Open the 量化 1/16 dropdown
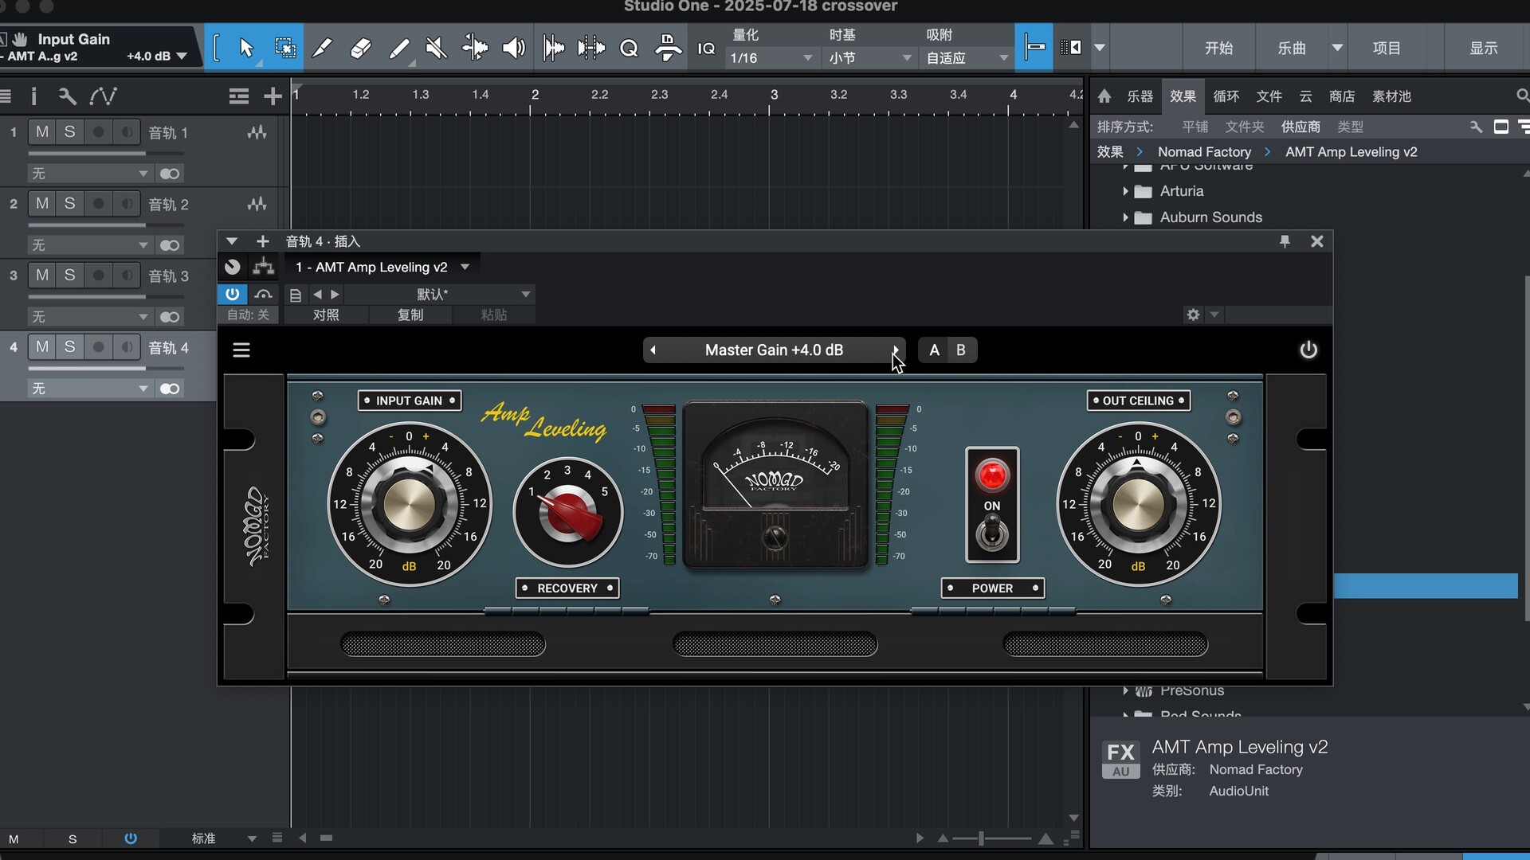 (771, 58)
